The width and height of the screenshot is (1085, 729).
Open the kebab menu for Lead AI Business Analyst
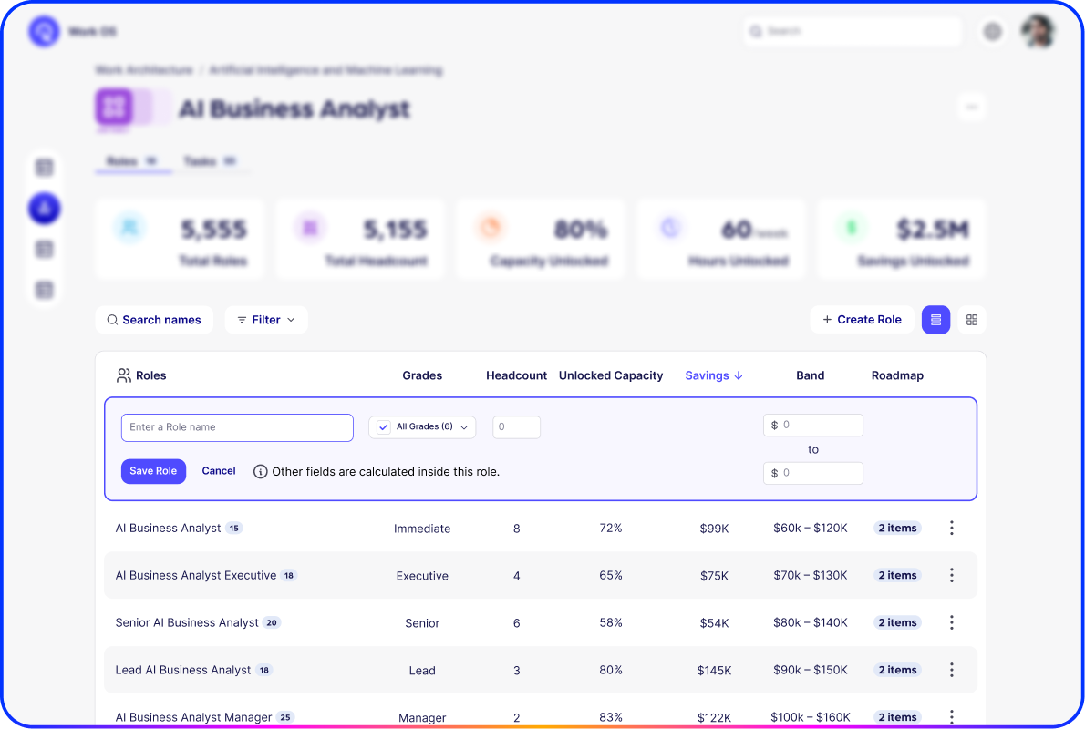point(951,670)
